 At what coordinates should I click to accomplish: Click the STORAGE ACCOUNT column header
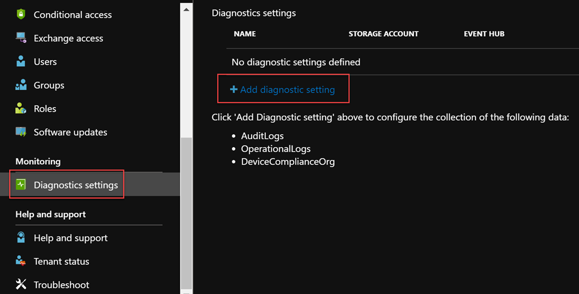(383, 33)
